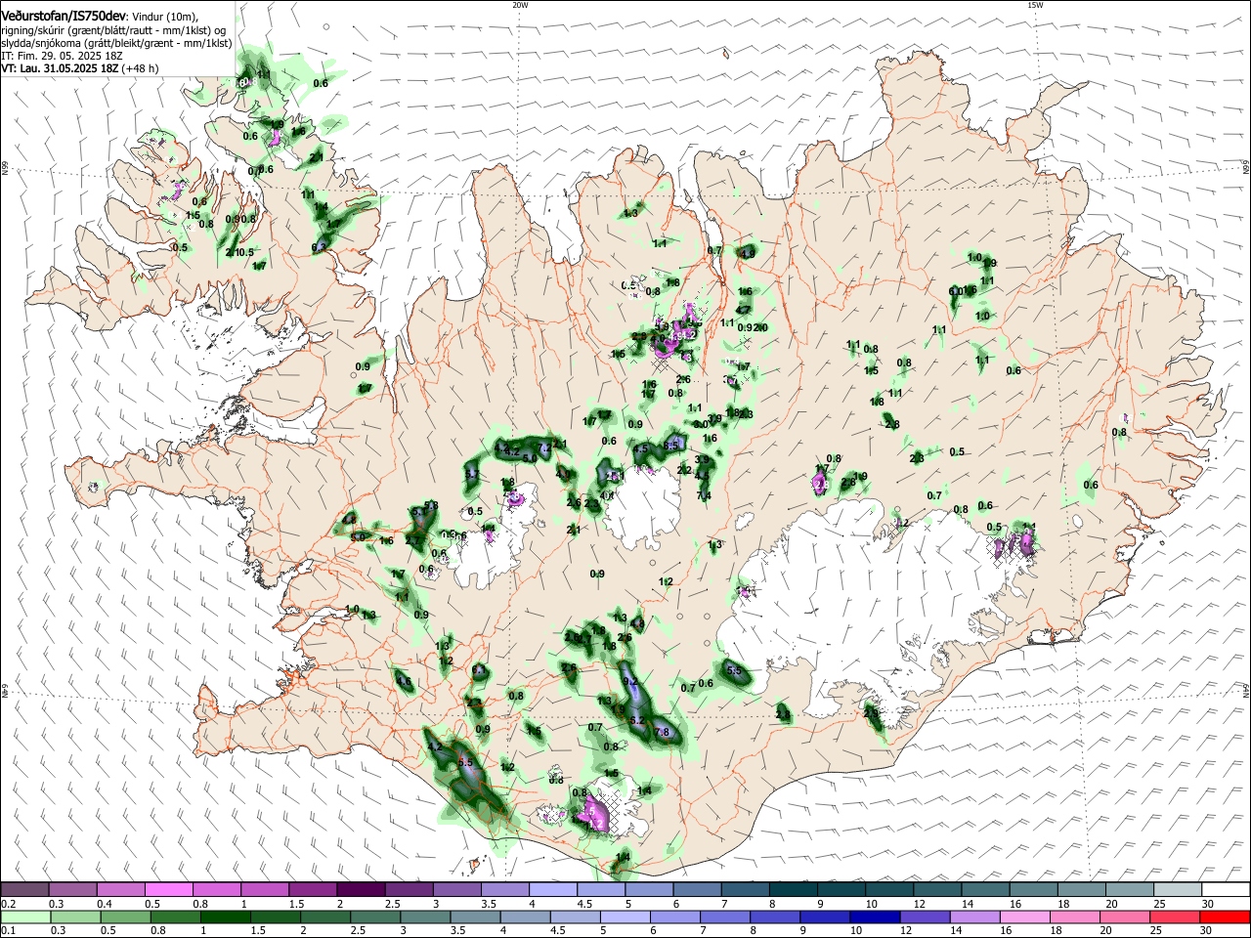Click the 'rigning/skúrir' legend description line
This screenshot has height=938, width=1251.
(x=113, y=31)
